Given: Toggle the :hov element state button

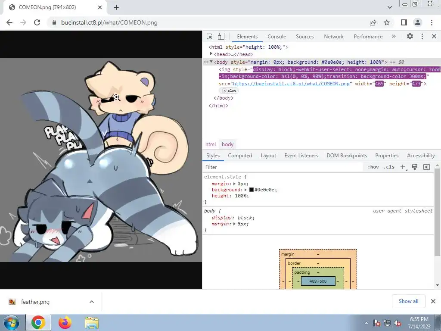Looking at the screenshot, I should pyautogui.click(x=373, y=167).
